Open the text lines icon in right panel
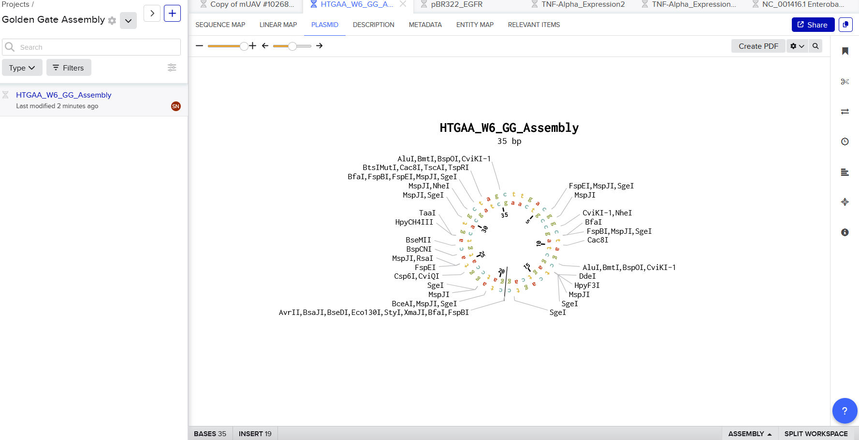Image resolution: width=859 pixels, height=440 pixels. click(x=845, y=172)
